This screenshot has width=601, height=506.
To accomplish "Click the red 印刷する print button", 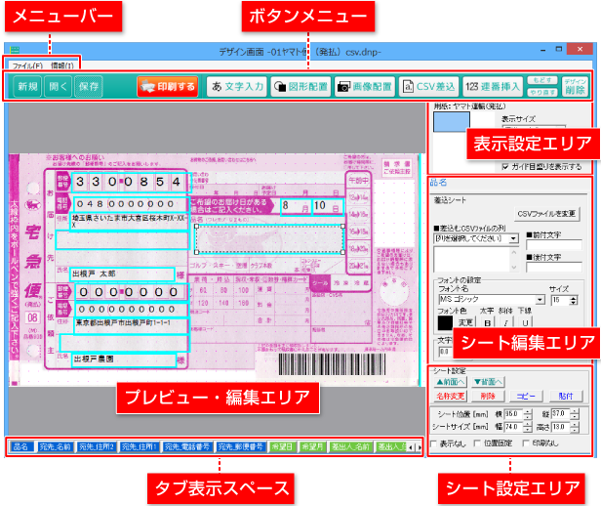I will point(168,87).
